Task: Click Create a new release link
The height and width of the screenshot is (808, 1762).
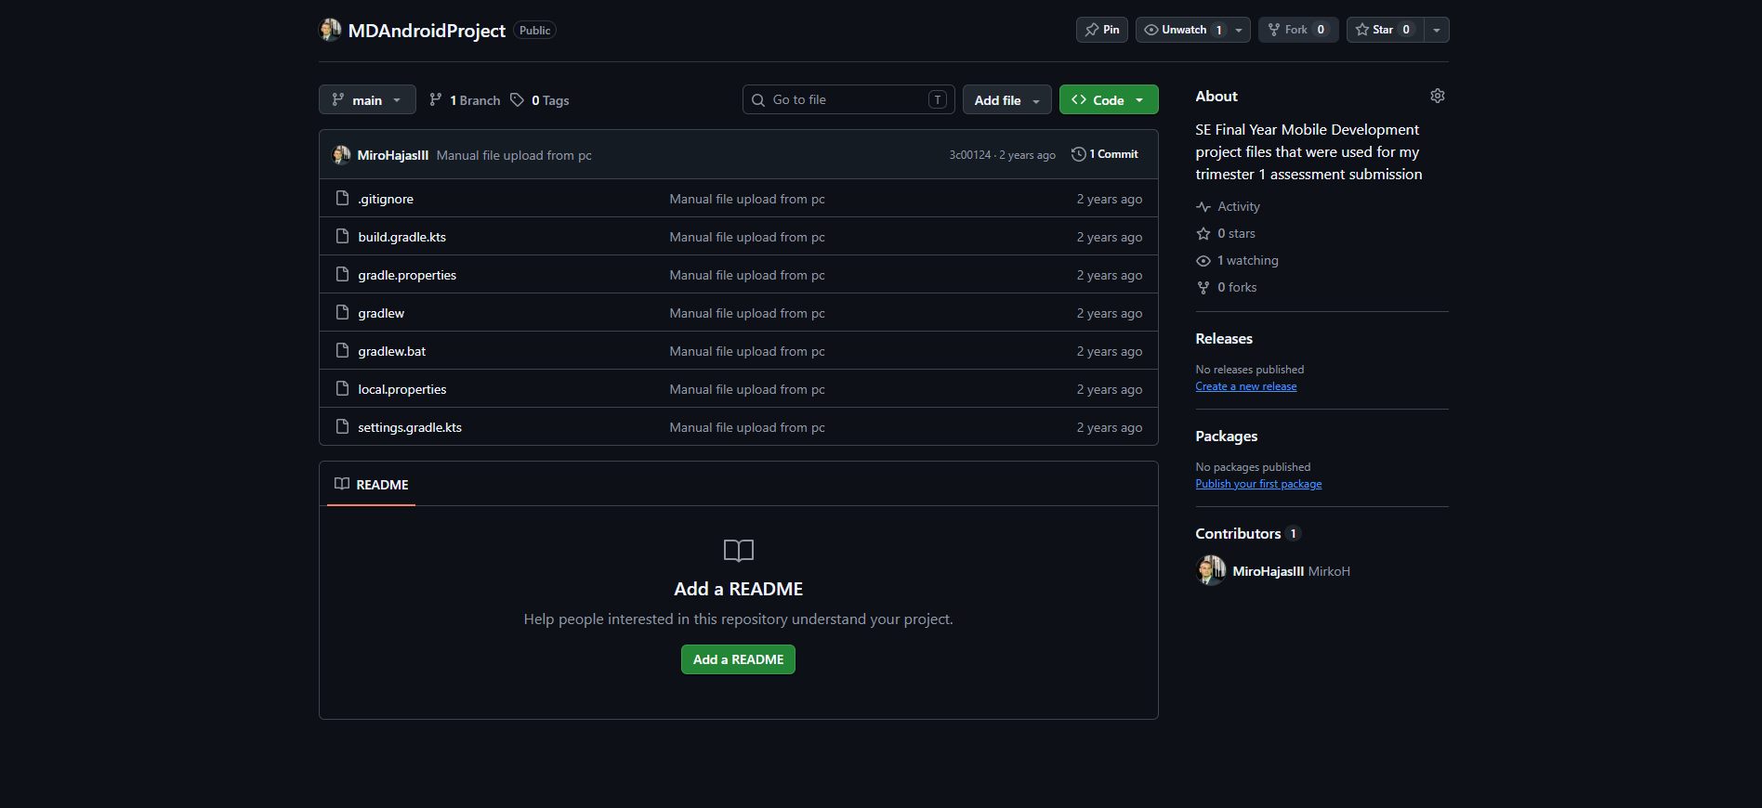Action: click(x=1246, y=386)
